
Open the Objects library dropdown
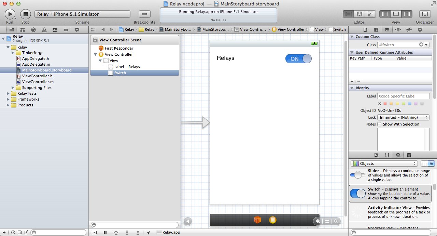[384, 163]
